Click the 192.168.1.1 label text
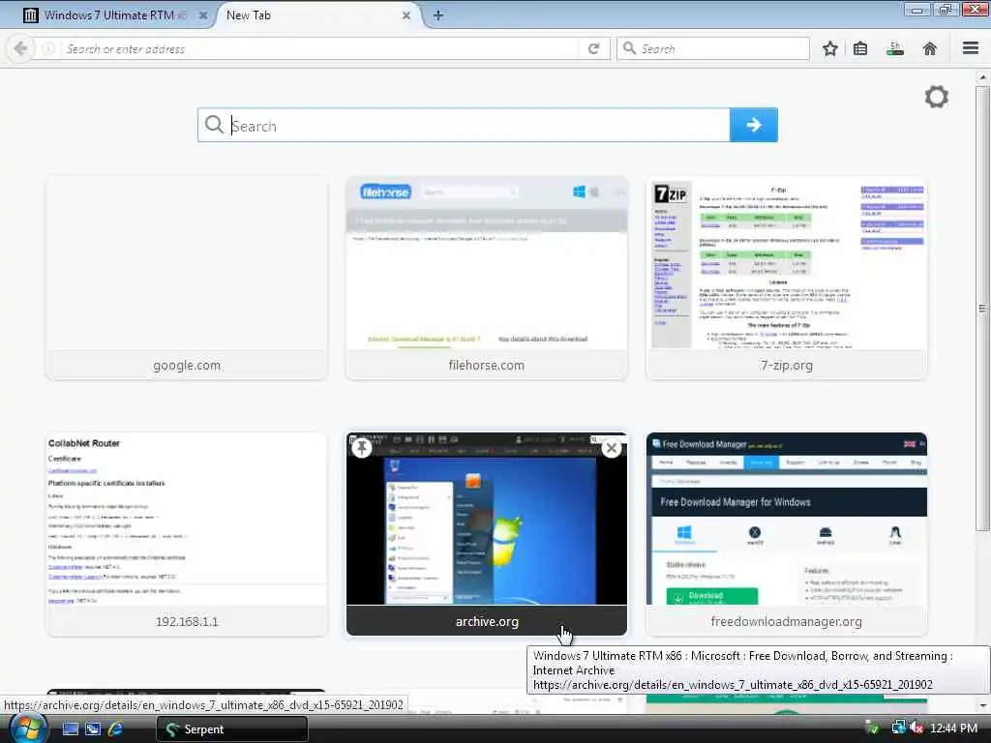 coord(187,621)
